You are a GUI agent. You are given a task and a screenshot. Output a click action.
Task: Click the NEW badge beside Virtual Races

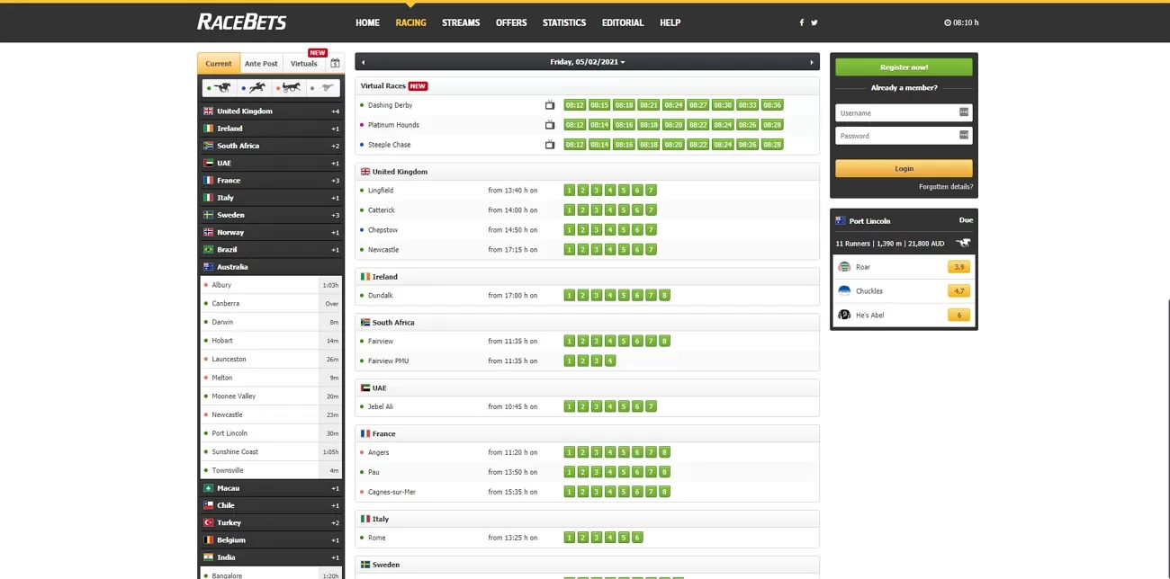[418, 86]
